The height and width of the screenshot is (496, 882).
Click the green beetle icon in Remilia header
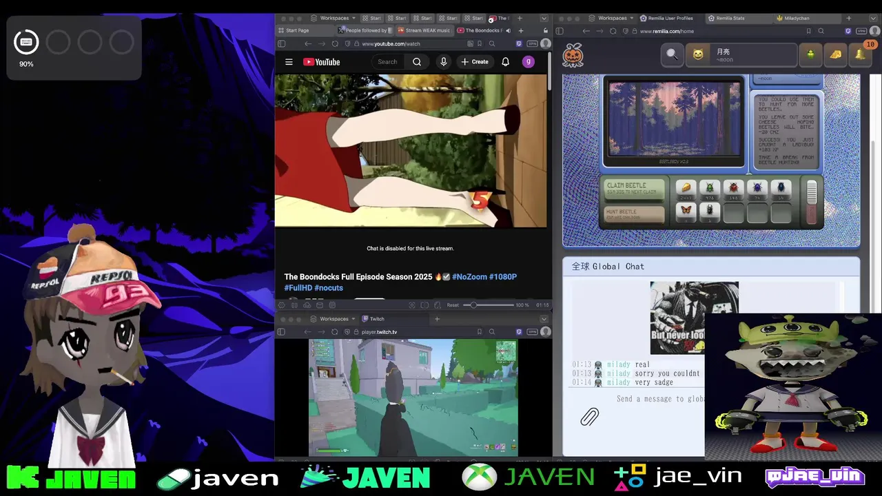point(810,54)
